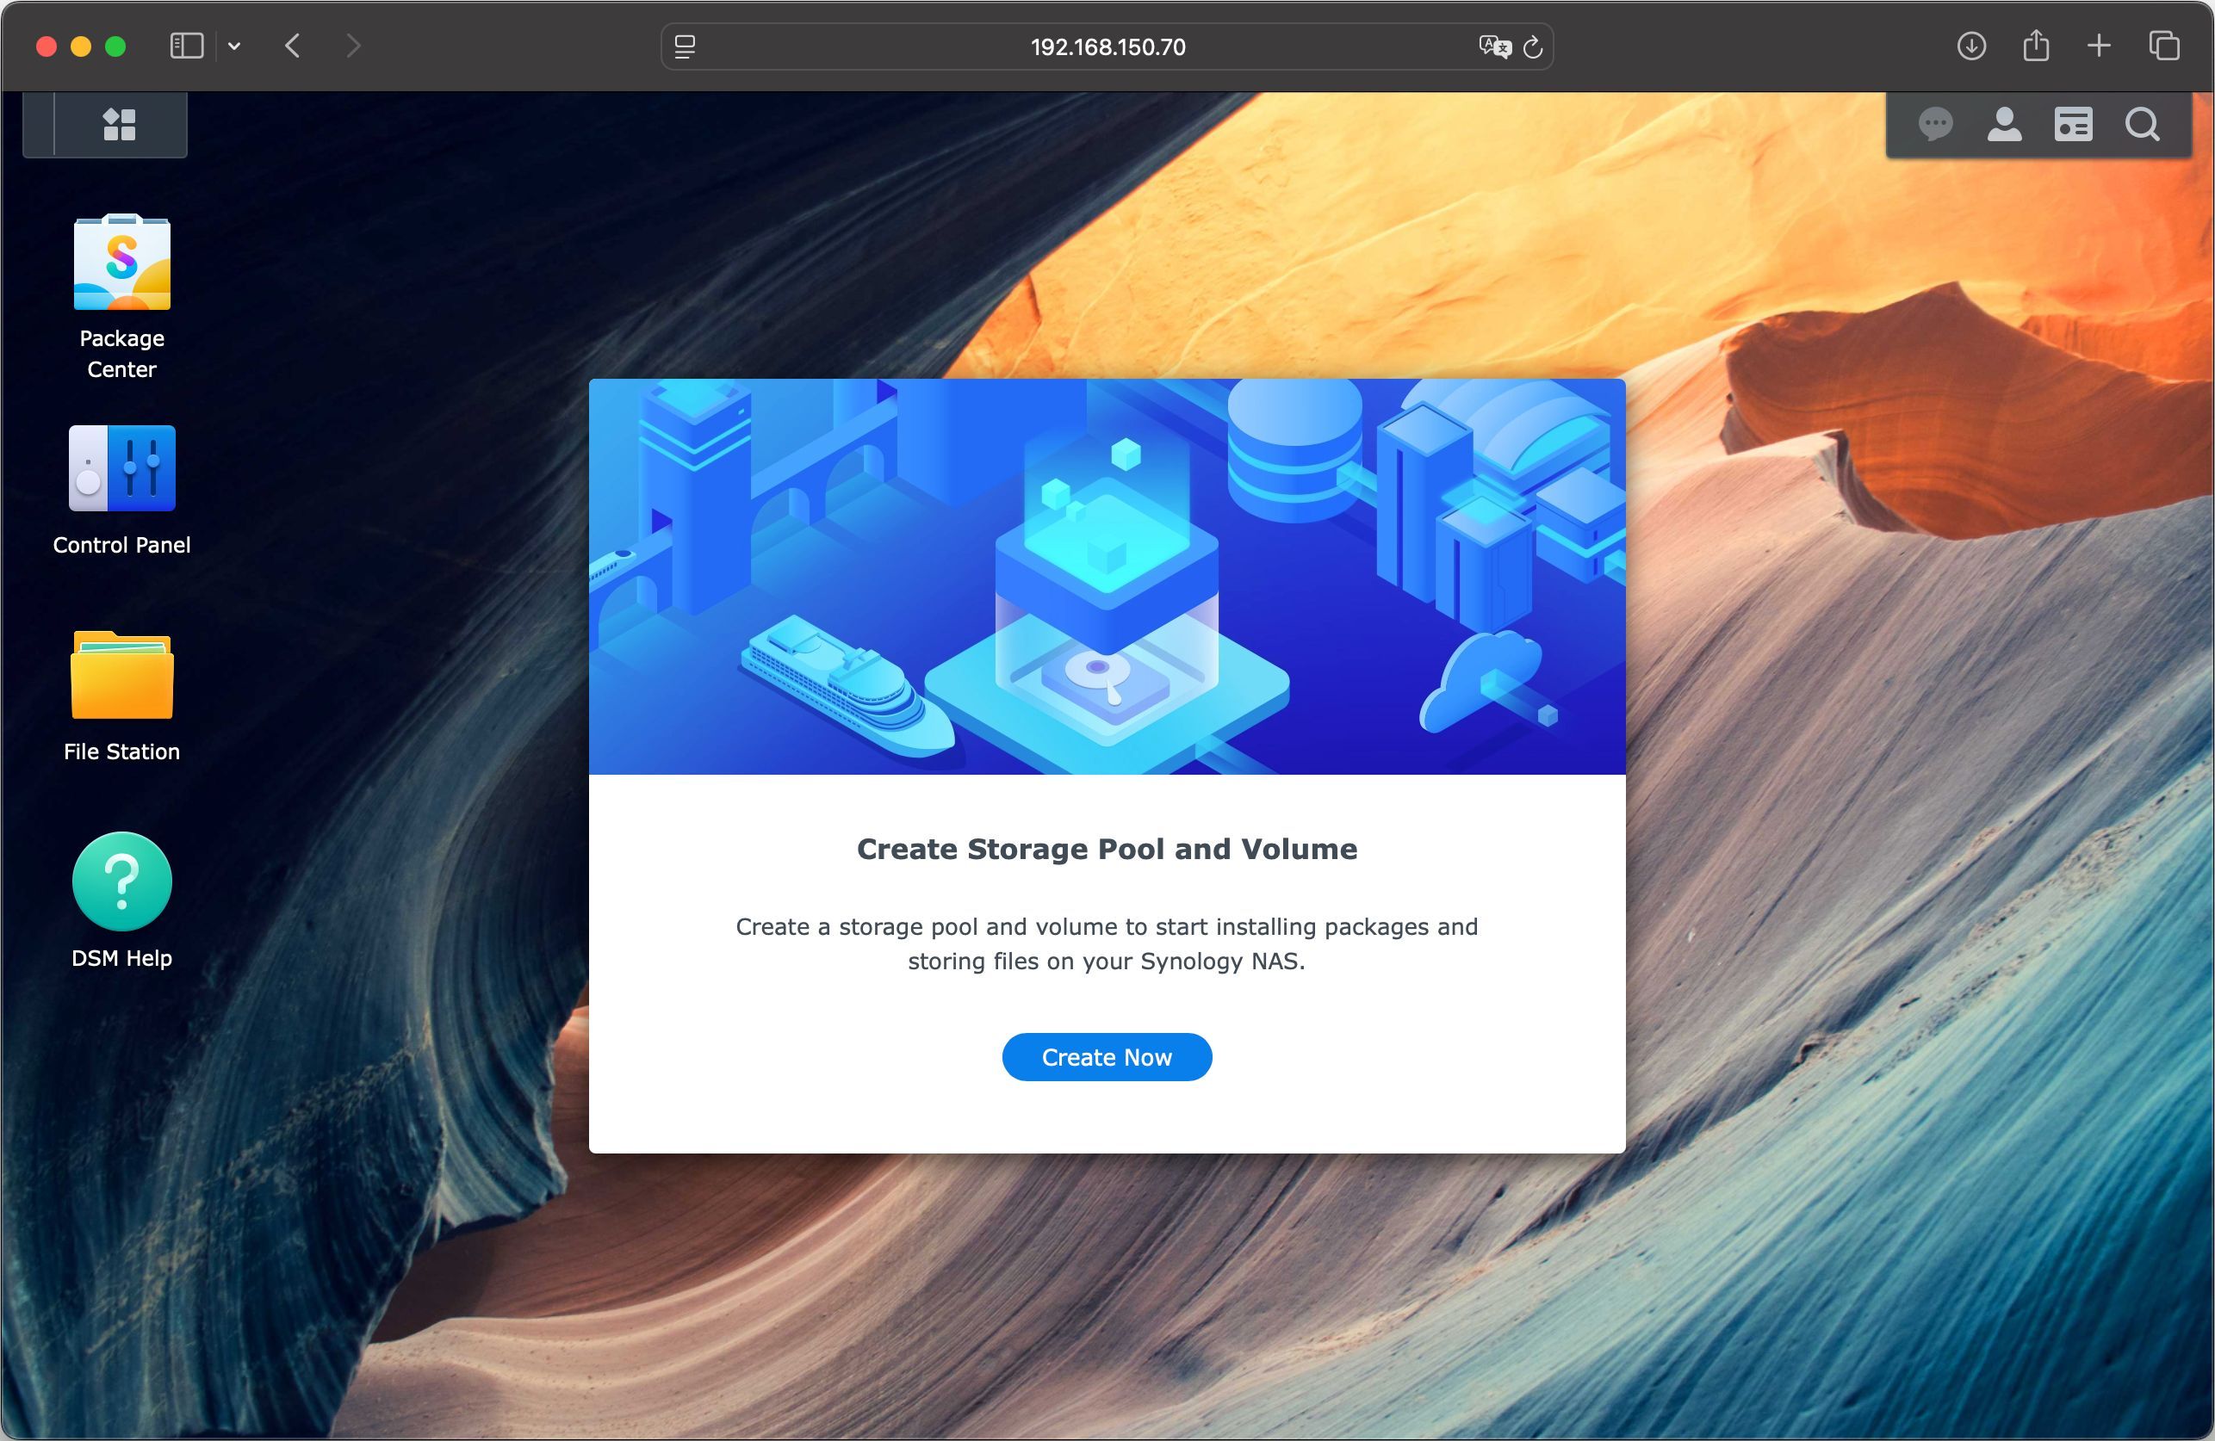Open the DSM widgets panel
Image resolution: width=2215 pixels, height=1441 pixels.
coord(2073,125)
